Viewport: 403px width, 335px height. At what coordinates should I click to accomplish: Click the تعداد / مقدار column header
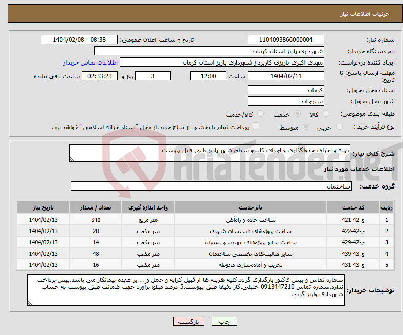[96, 207]
